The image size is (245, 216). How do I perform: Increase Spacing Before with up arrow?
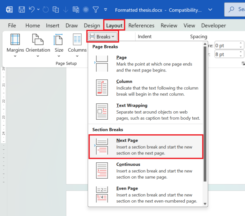241,43
